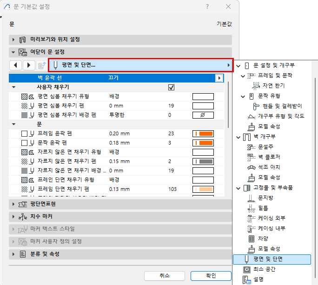
Task: Click the 확인 button
Action: click(211, 276)
